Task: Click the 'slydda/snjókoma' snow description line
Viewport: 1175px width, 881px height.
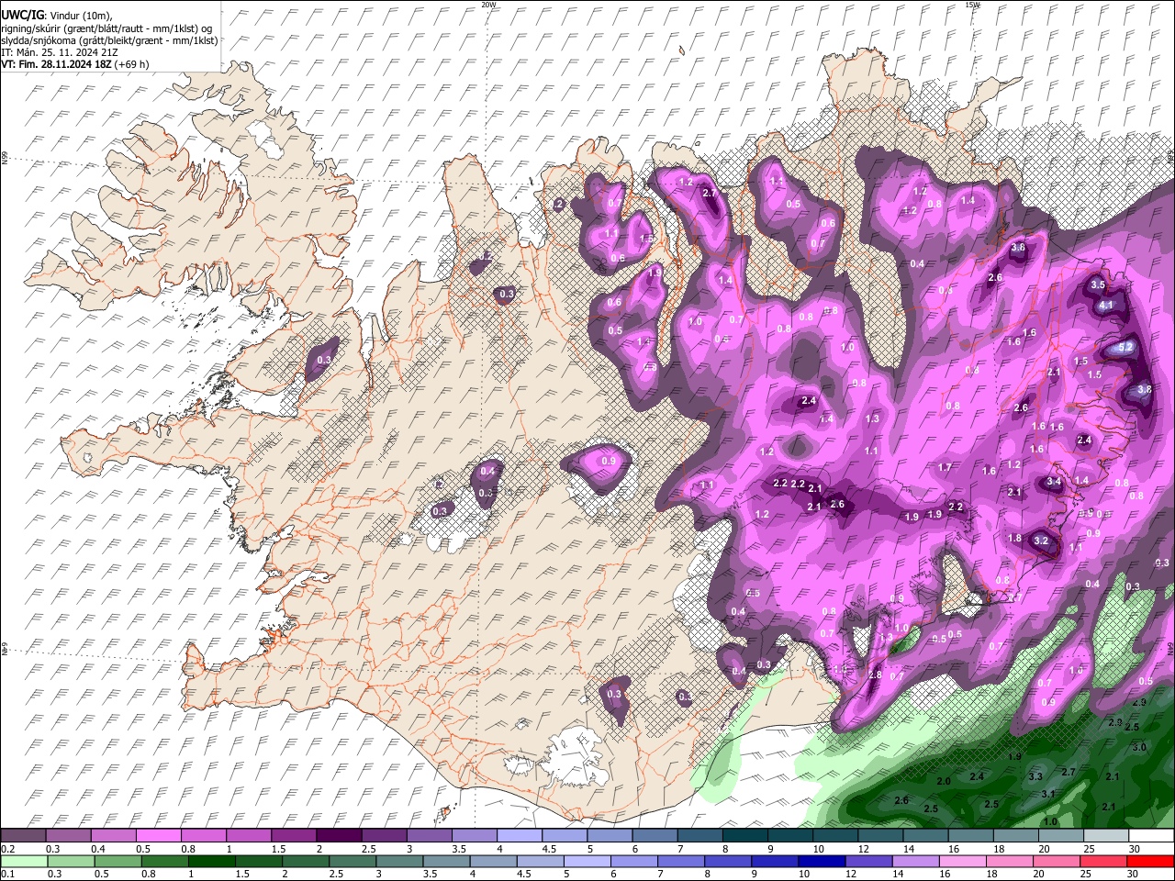Action: pos(109,40)
